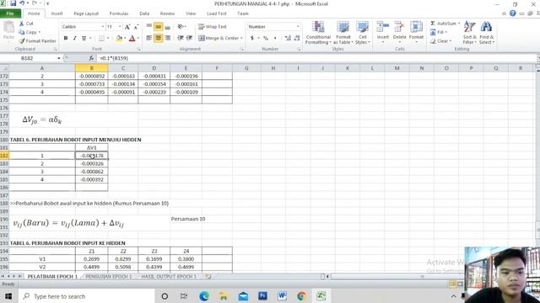The image size is (540, 303).
Task: Toggle Bold formatting
Action: (66, 38)
